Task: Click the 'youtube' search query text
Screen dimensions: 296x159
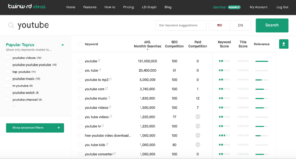Action: click(x=33, y=25)
